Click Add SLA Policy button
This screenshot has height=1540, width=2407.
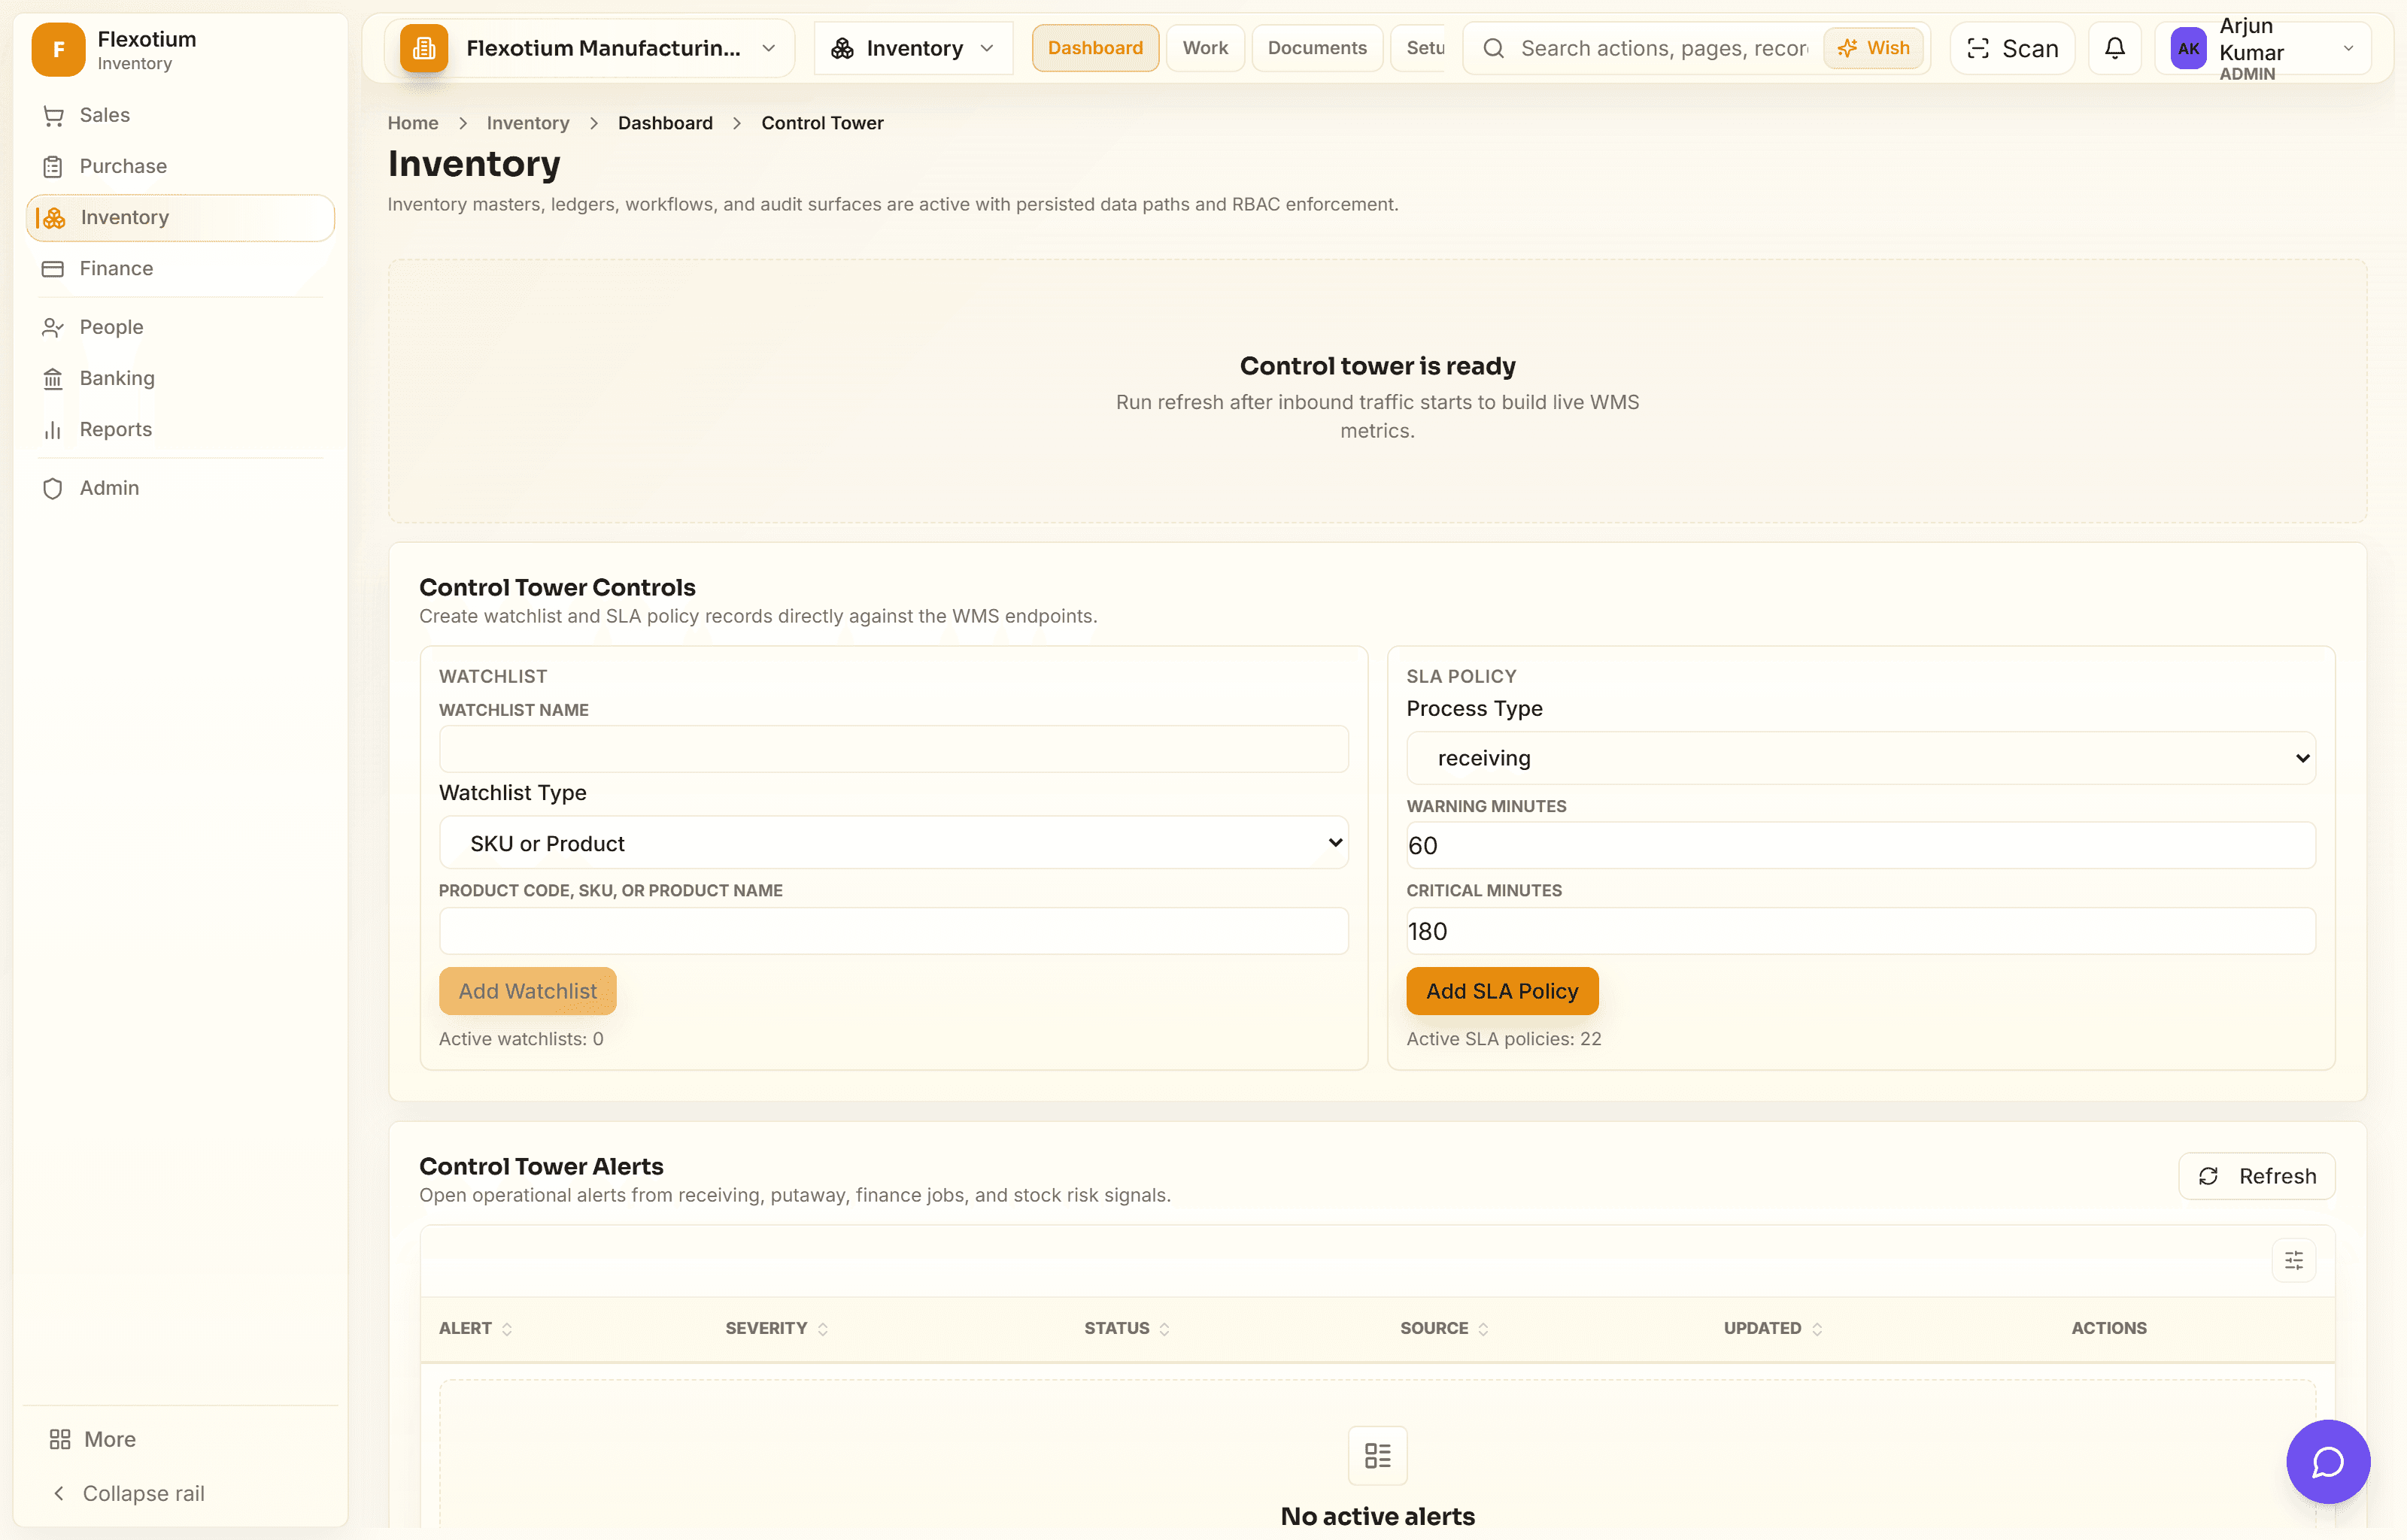[1502, 991]
